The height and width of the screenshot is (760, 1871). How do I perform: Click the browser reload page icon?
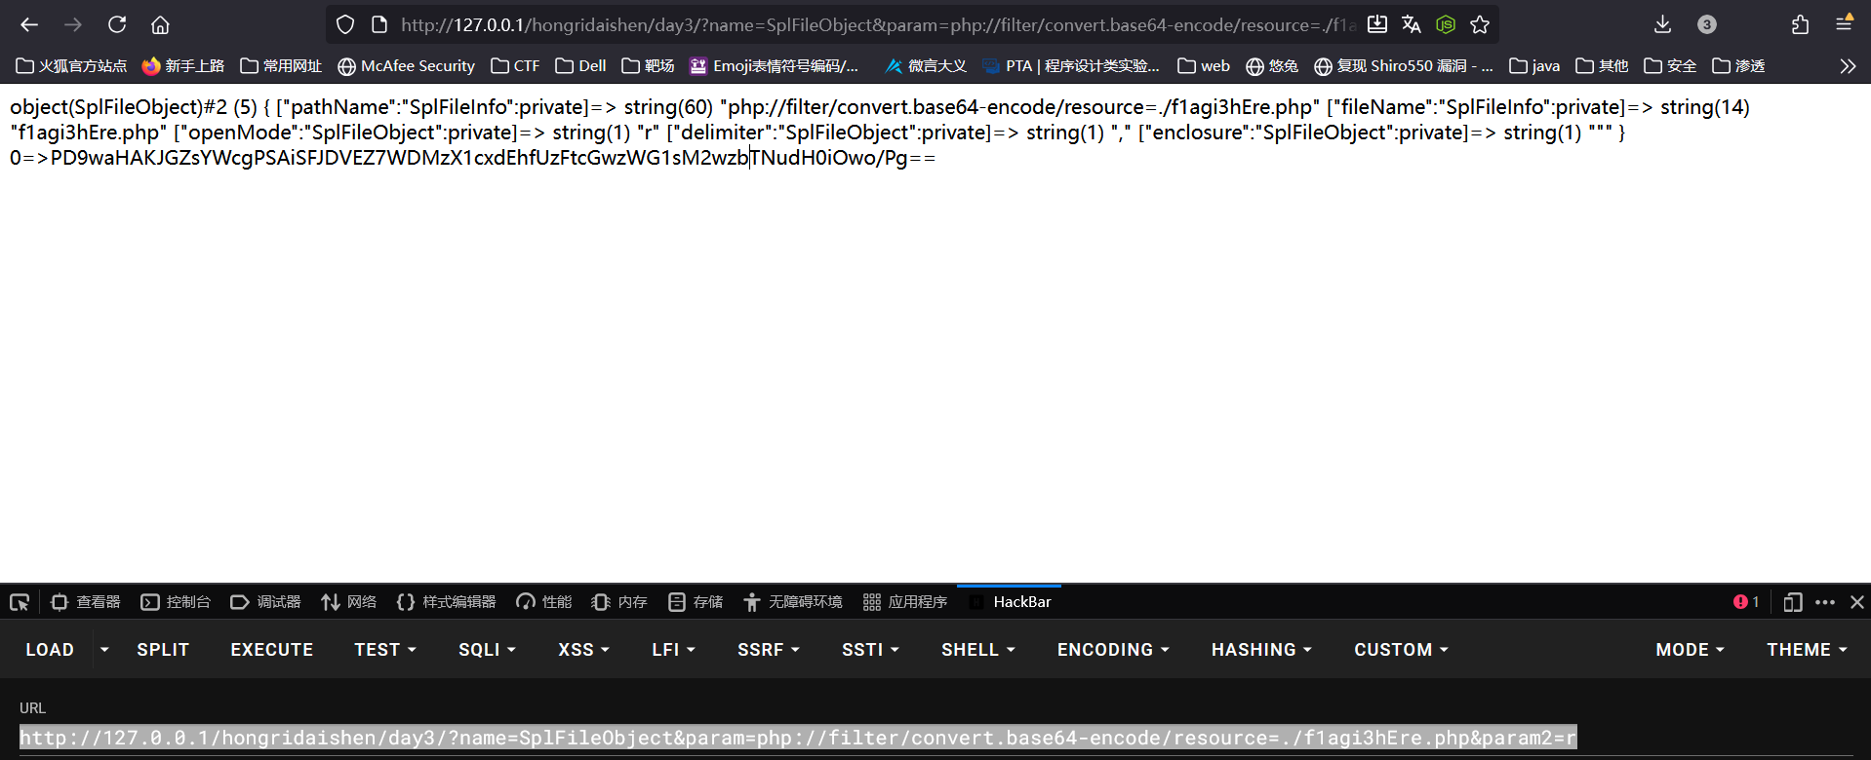(117, 24)
